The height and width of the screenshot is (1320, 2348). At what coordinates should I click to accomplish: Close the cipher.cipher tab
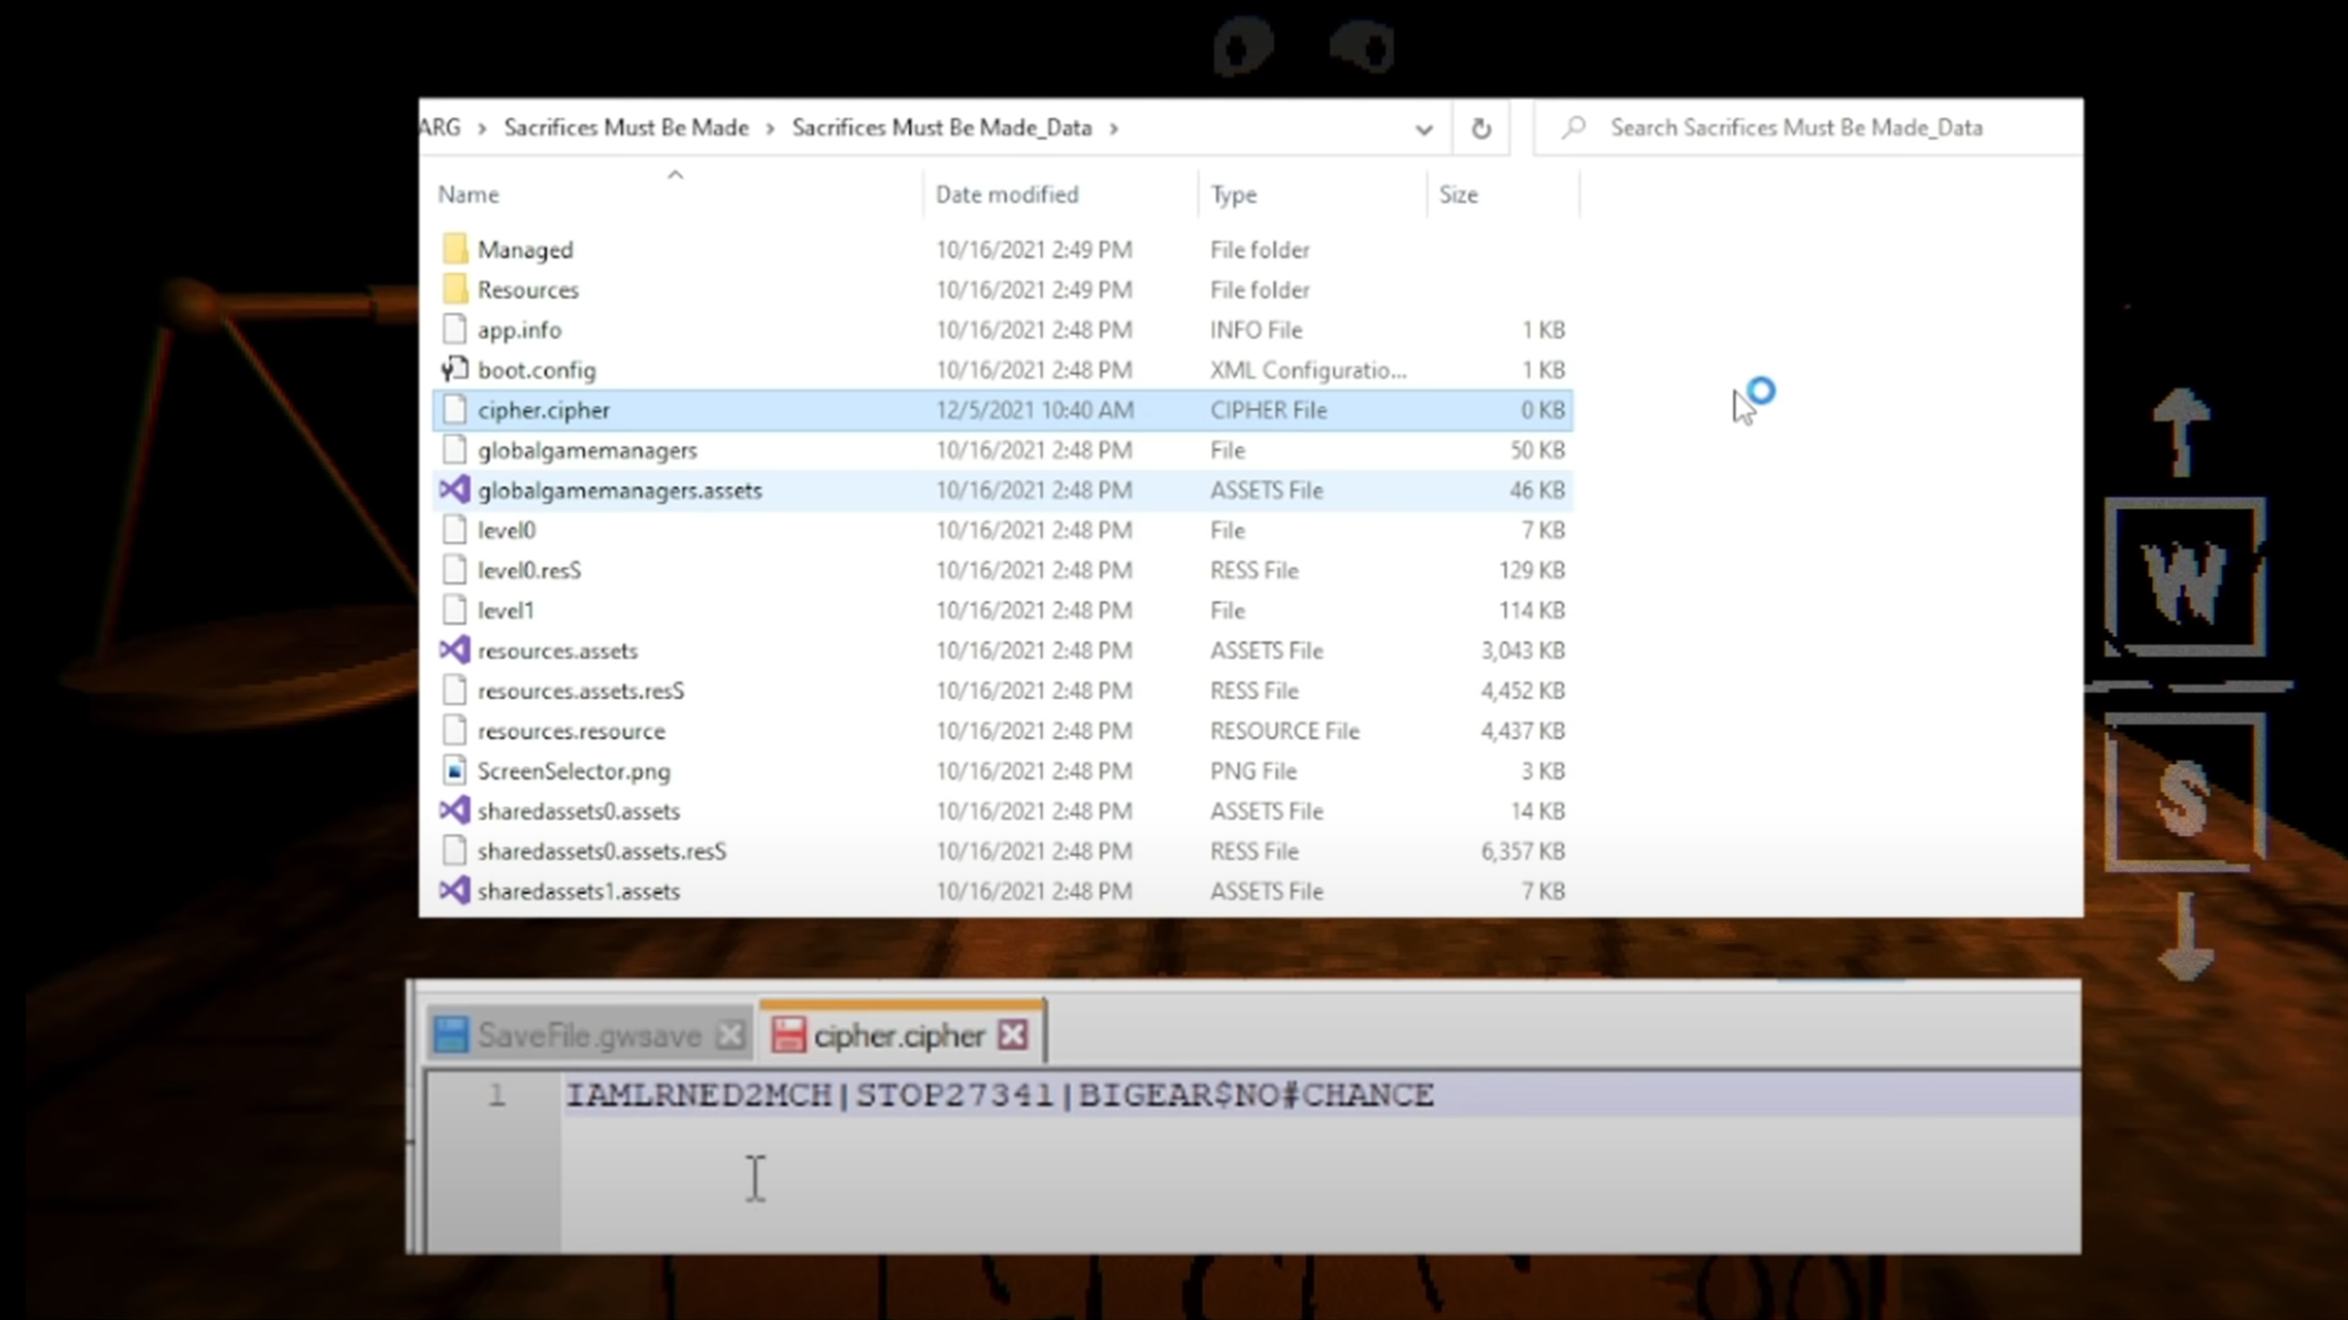1013,1036
